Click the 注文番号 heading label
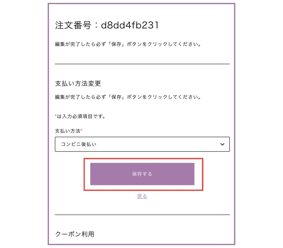The width and height of the screenshot is (283, 248). [x=73, y=25]
